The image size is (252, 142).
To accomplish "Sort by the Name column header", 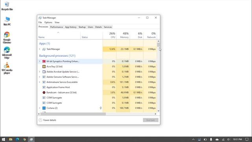I will (x=59, y=35).
